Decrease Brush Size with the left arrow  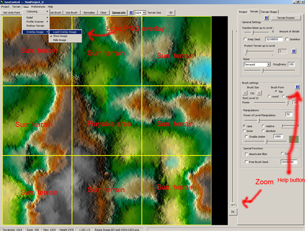coord(246,92)
